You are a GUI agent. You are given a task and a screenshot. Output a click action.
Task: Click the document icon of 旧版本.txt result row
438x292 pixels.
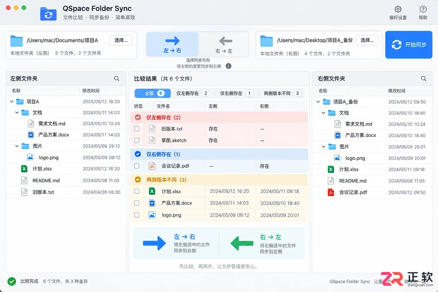[152, 129]
